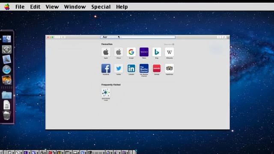Open Preview from the dock
The image size is (274, 154).
coord(7,59)
